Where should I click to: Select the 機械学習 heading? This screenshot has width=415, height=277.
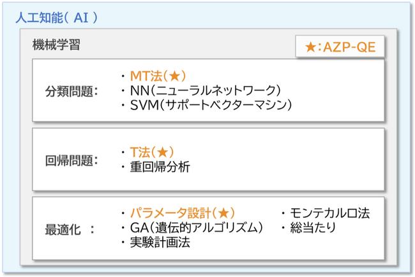tap(56, 45)
